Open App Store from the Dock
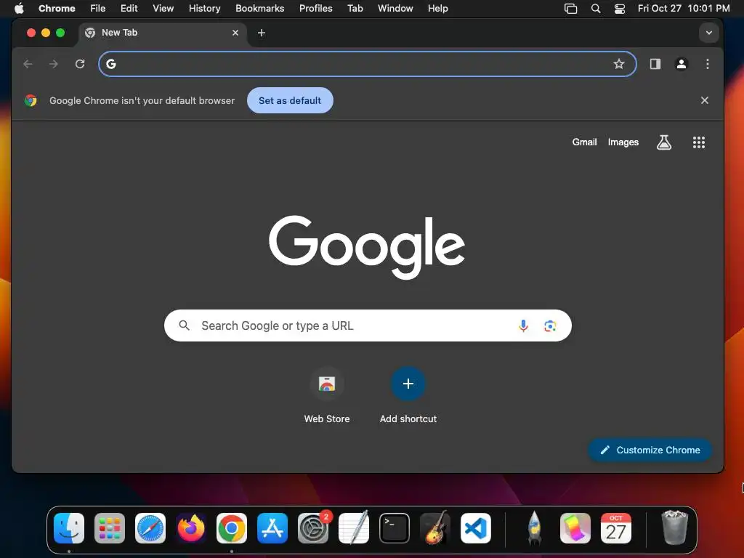Viewport: 744px width, 558px height. [272, 528]
